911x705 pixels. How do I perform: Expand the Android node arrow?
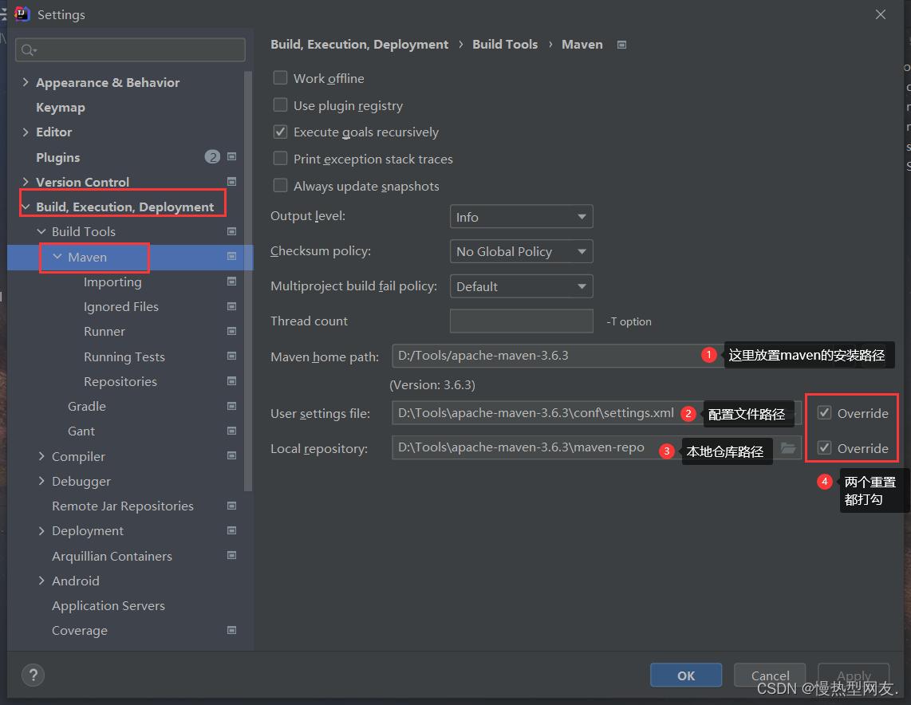point(41,581)
